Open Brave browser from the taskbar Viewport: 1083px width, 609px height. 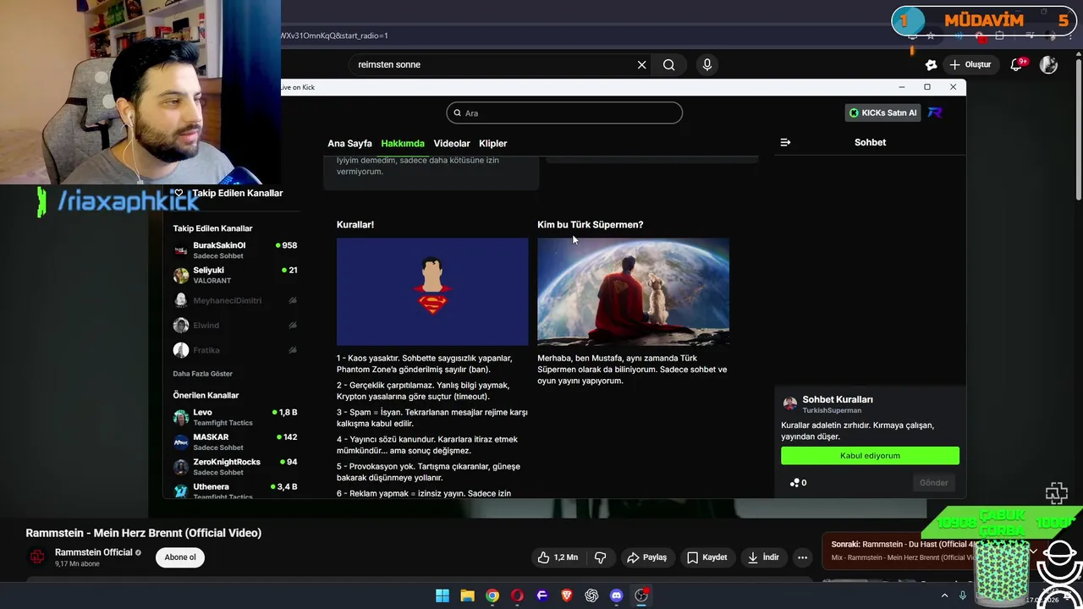pyautogui.click(x=567, y=595)
